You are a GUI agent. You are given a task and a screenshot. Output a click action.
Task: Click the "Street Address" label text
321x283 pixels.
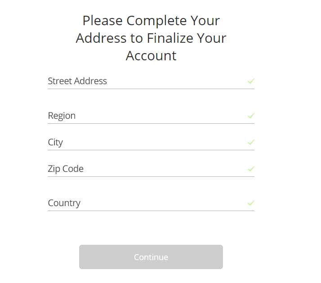77,81
